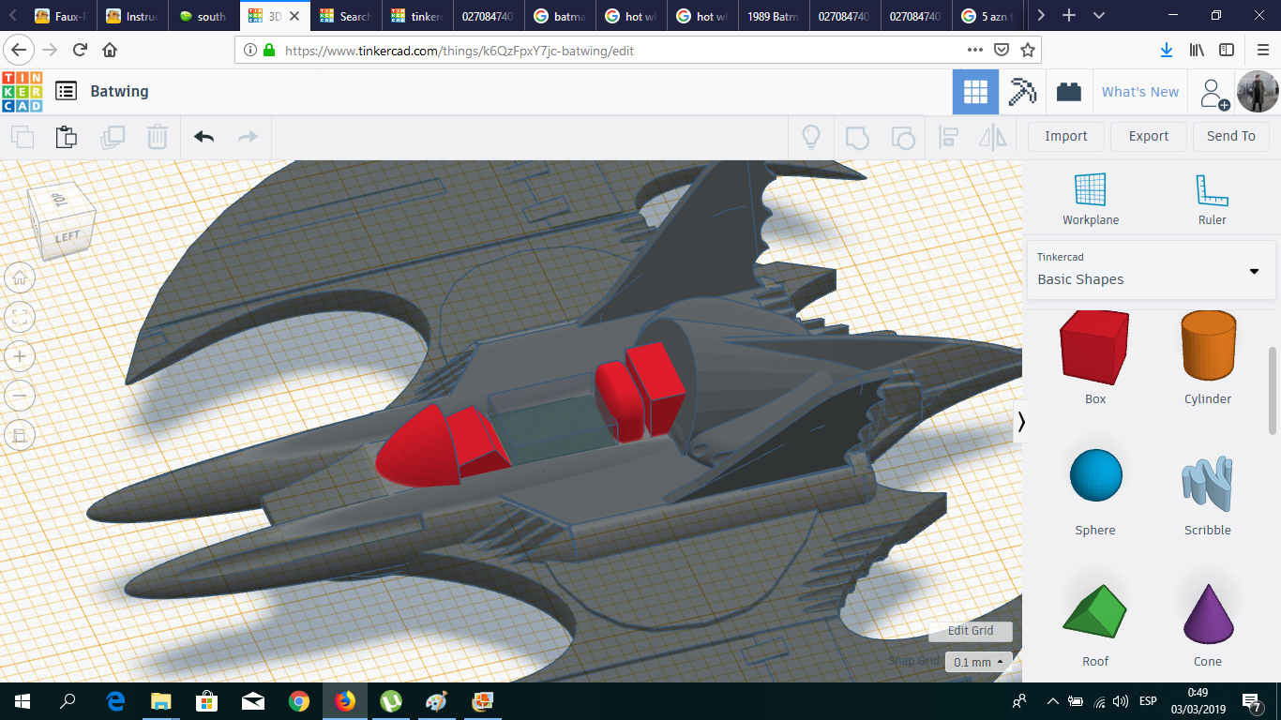This screenshot has height=720, width=1281.
Task: Open the Bricks mode
Action: 1068,92
